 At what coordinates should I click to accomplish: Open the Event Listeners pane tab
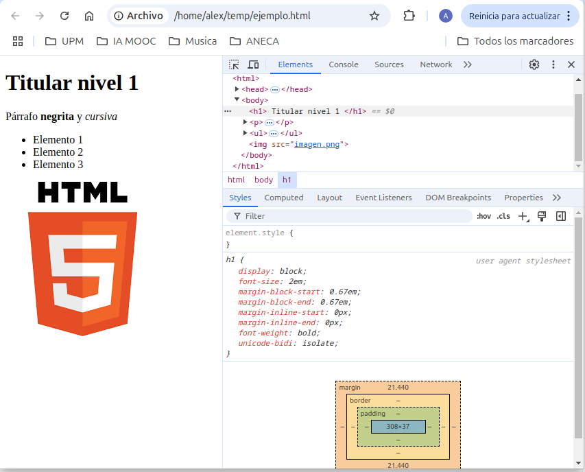383,198
